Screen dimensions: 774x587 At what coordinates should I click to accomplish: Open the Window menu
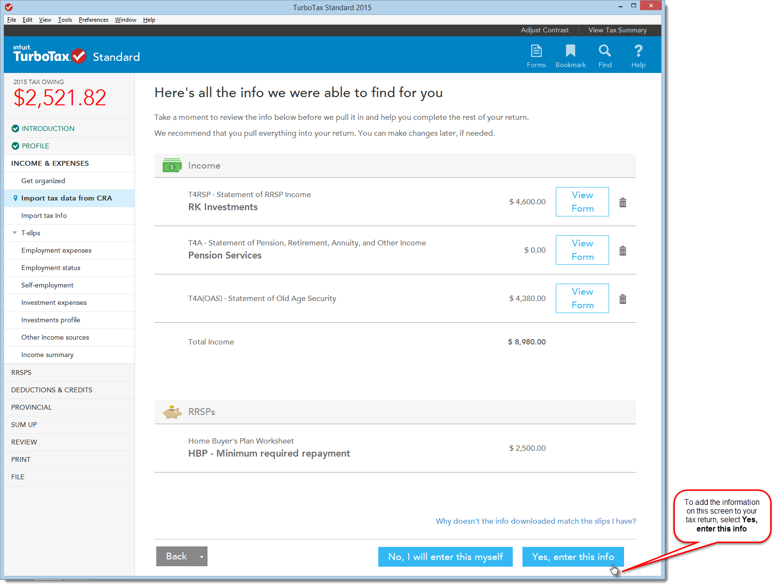point(126,20)
